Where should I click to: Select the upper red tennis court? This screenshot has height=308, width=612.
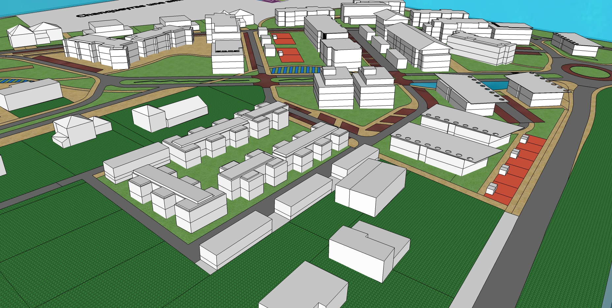point(283,38)
